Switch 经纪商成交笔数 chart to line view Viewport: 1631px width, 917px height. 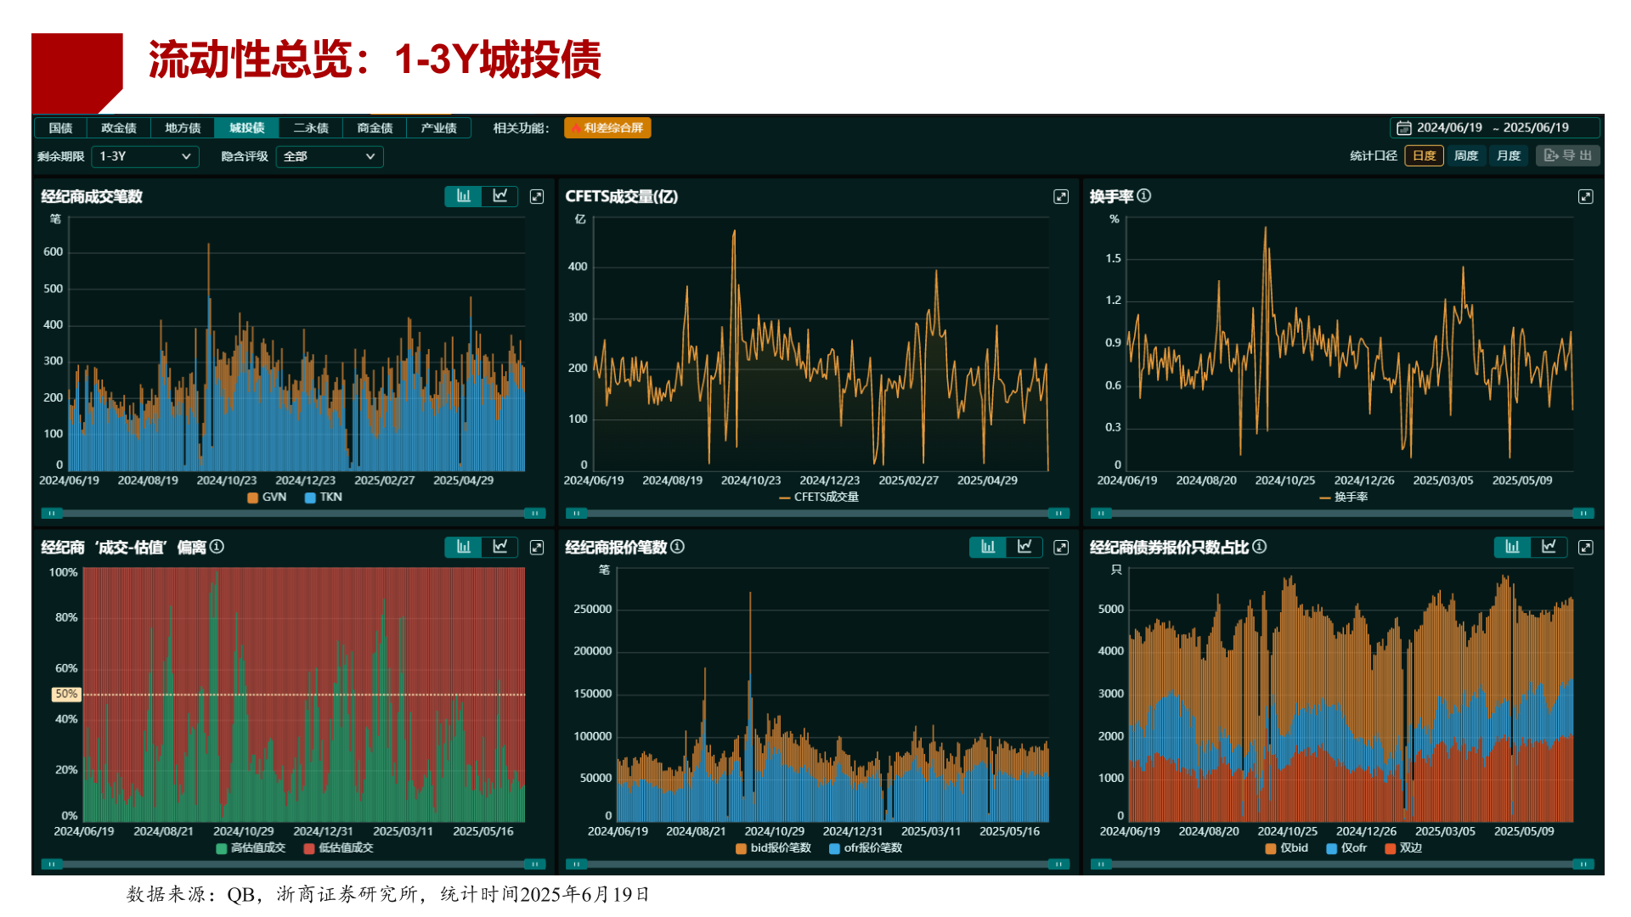[500, 196]
